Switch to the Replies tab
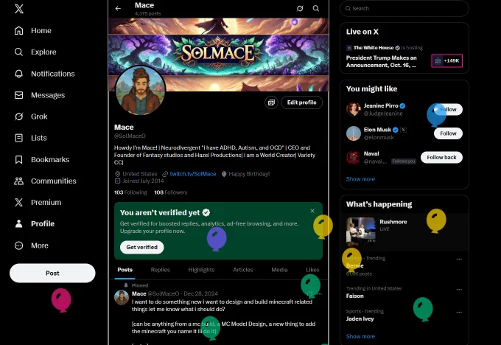 click(161, 270)
